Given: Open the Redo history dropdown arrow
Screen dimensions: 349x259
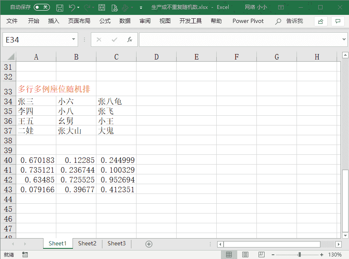Looking at the screenshot, I should [93, 8].
